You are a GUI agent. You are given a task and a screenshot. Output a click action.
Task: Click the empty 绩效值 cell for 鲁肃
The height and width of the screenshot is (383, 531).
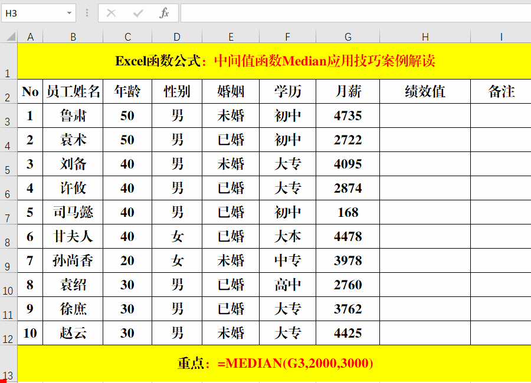[425, 115]
